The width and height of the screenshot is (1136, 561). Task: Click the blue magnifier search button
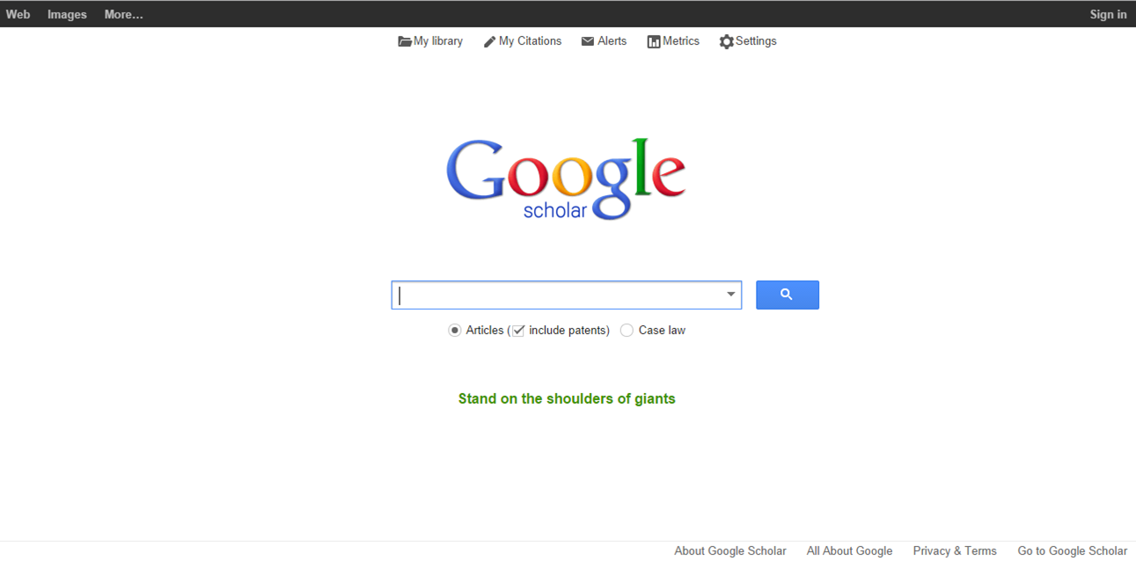pos(788,295)
